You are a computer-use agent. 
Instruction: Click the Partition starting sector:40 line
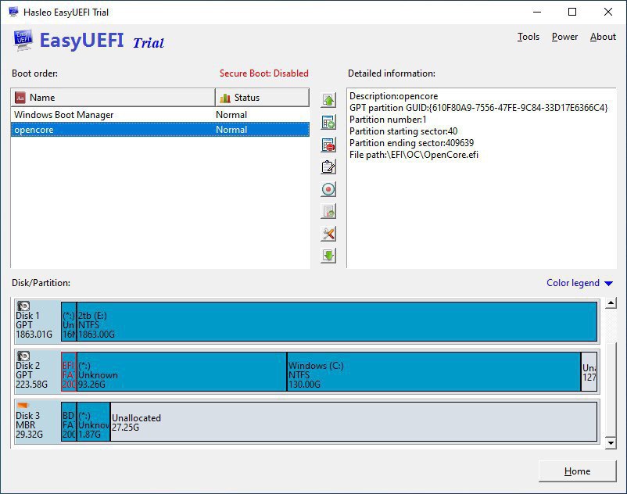point(403,131)
